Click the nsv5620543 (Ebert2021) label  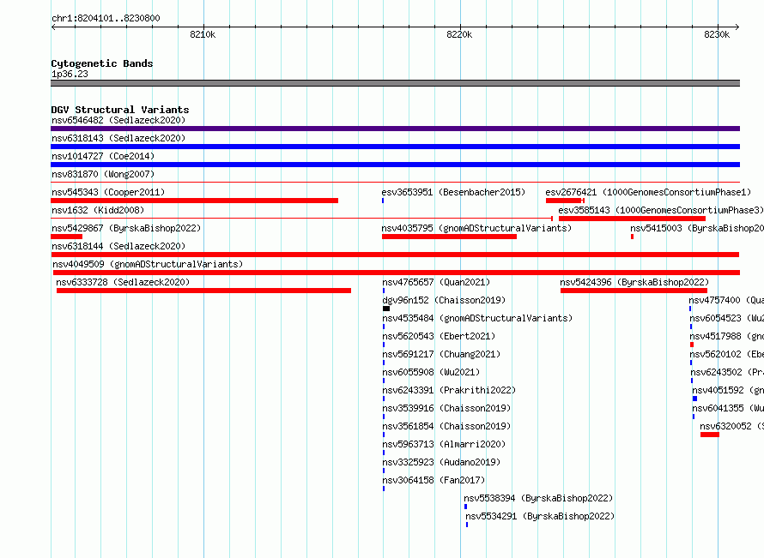tap(439, 336)
